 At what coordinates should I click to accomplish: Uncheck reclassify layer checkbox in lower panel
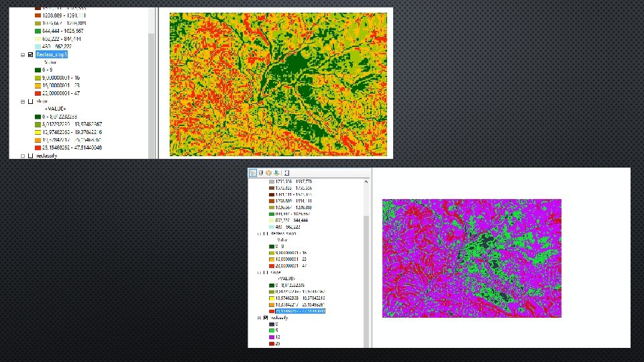tap(266, 318)
